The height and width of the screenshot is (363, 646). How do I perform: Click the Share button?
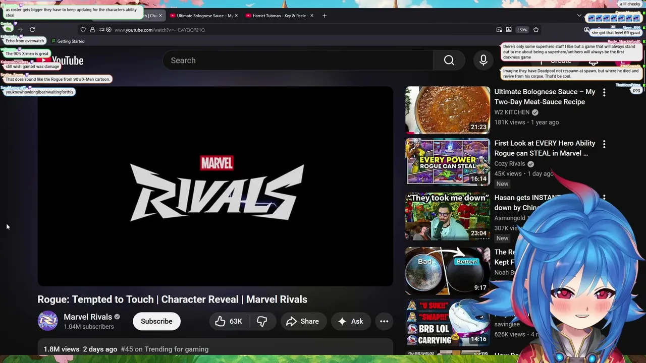(x=303, y=321)
